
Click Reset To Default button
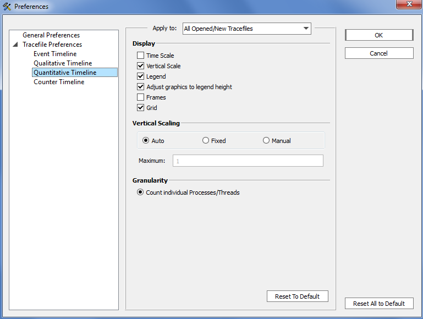pyautogui.click(x=298, y=296)
